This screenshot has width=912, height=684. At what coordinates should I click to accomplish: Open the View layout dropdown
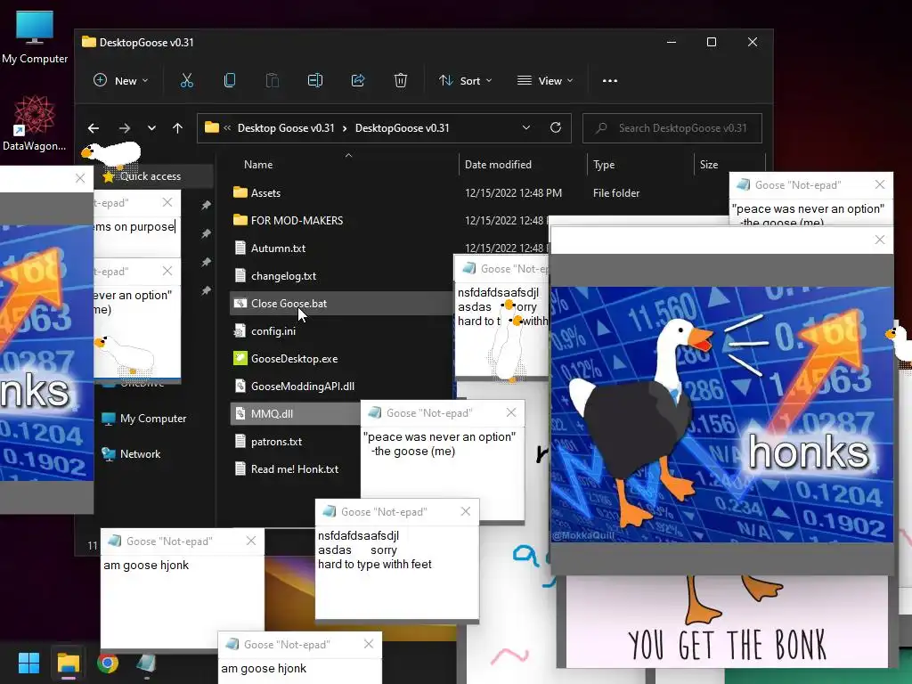(x=545, y=81)
